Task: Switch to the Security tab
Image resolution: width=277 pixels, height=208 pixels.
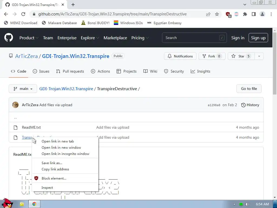Action: pos(174,71)
